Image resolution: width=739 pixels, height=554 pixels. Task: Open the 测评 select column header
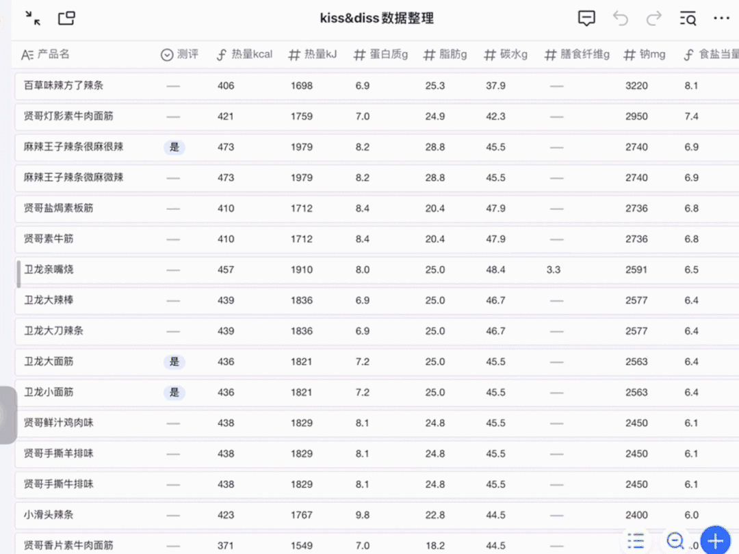click(x=179, y=55)
